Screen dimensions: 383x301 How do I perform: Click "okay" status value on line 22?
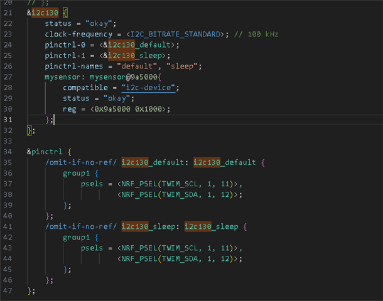[x=99, y=23]
